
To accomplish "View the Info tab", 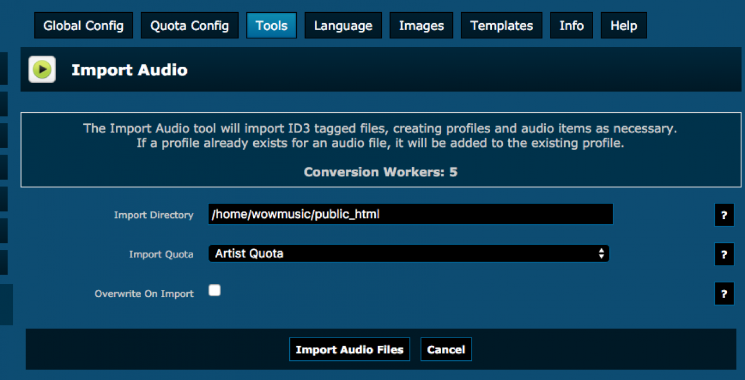I will [571, 26].
